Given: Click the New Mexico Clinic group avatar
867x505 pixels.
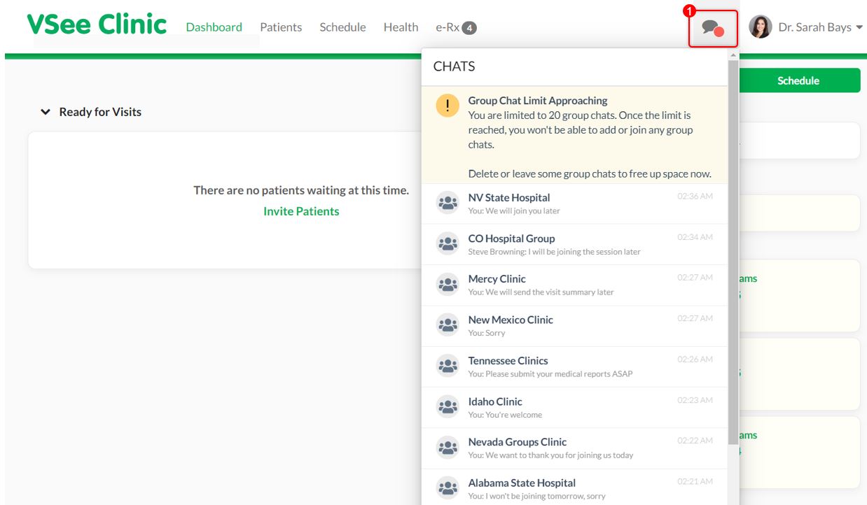Looking at the screenshot, I should coord(448,325).
